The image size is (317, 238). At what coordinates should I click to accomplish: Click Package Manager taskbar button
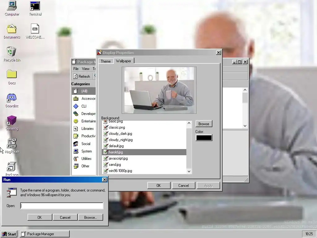(45, 234)
